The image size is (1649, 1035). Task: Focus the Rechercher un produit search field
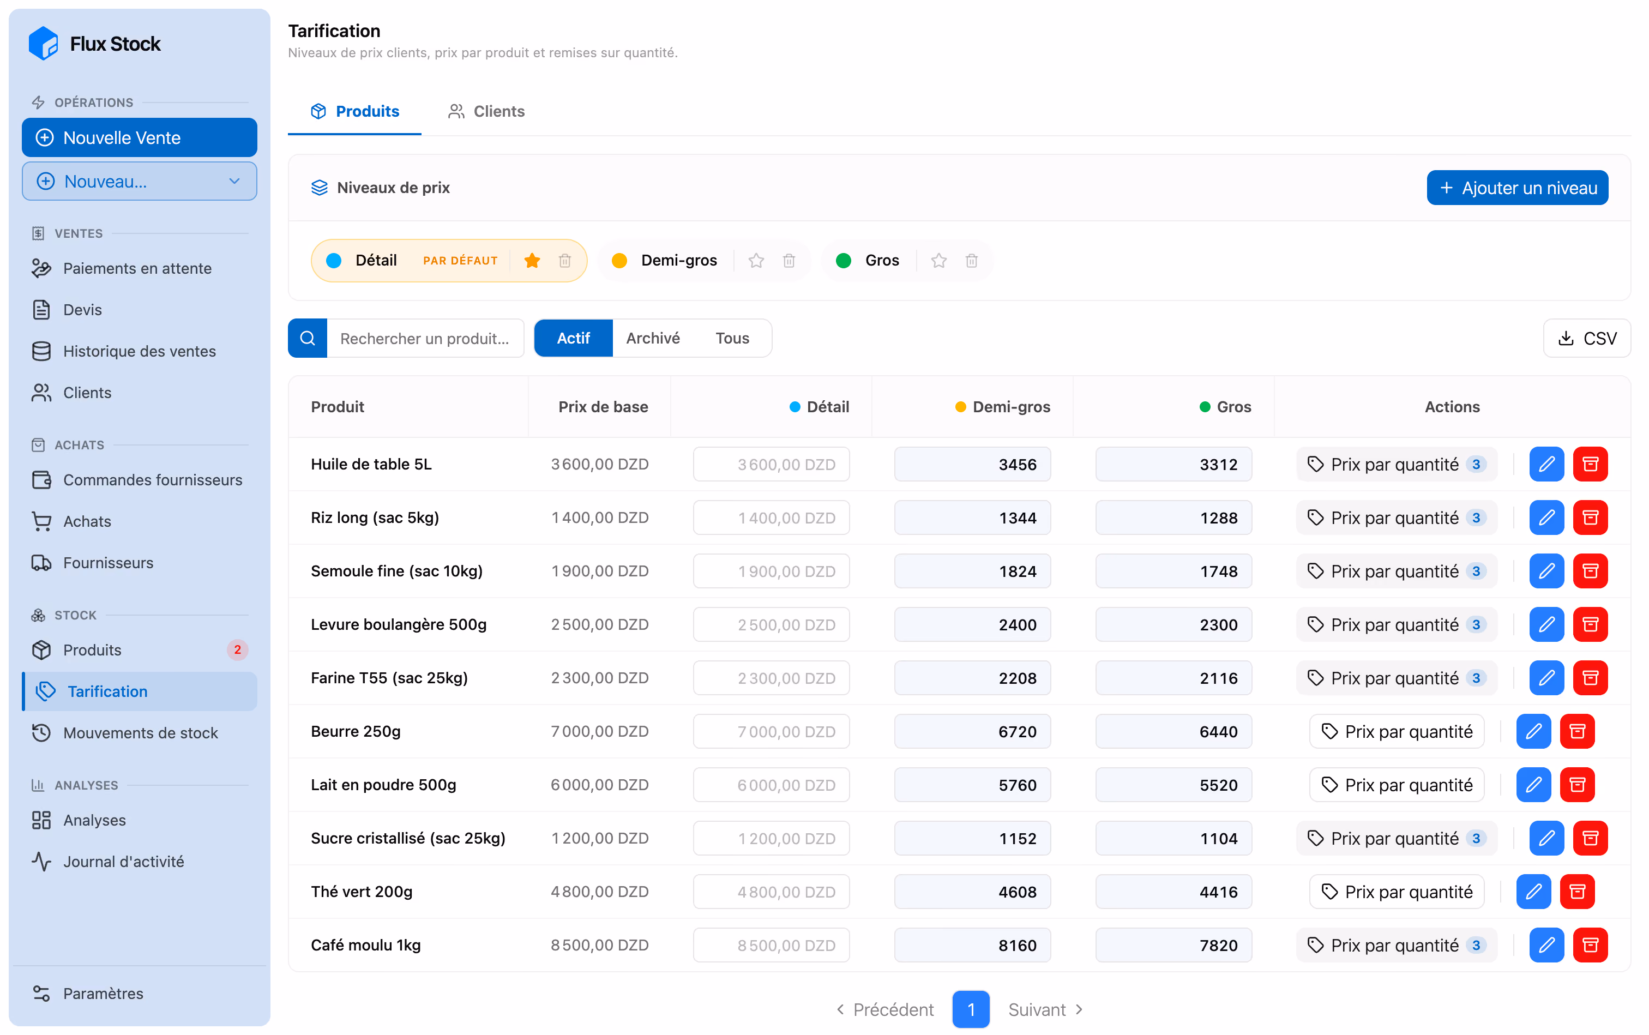pyautogui.click(x=425, y=338)
